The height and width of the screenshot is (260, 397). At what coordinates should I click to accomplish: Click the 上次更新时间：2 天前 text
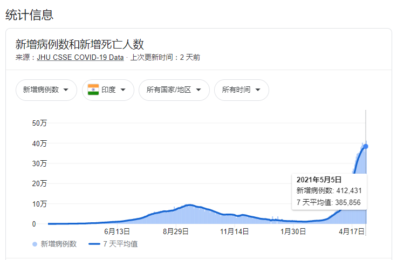click(x=165, y=58)
